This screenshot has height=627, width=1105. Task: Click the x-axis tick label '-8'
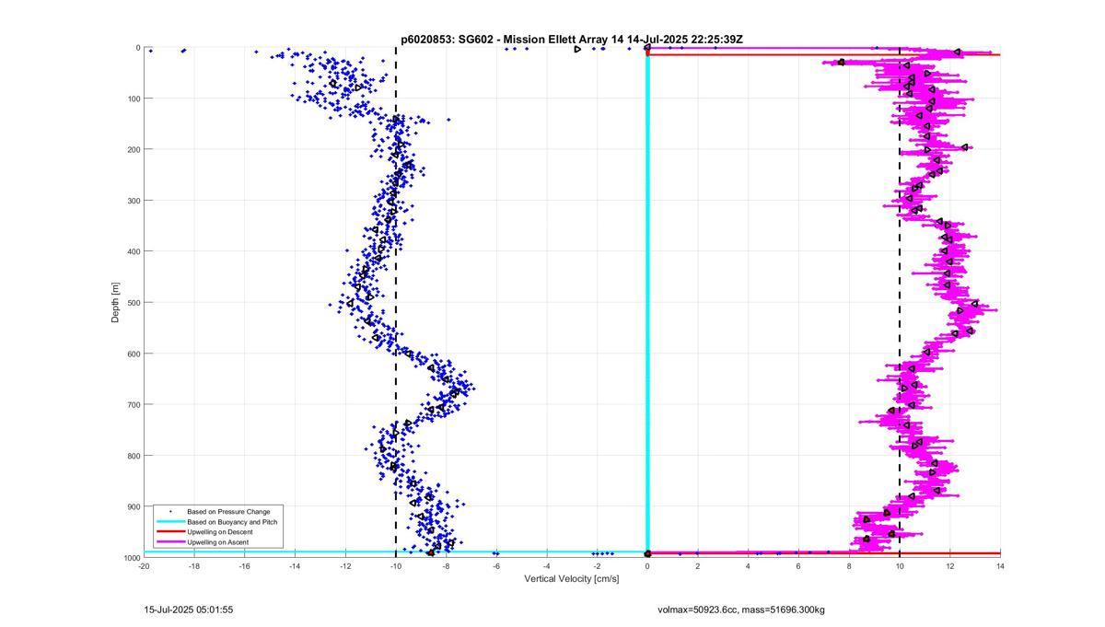(x=446, y=566)
